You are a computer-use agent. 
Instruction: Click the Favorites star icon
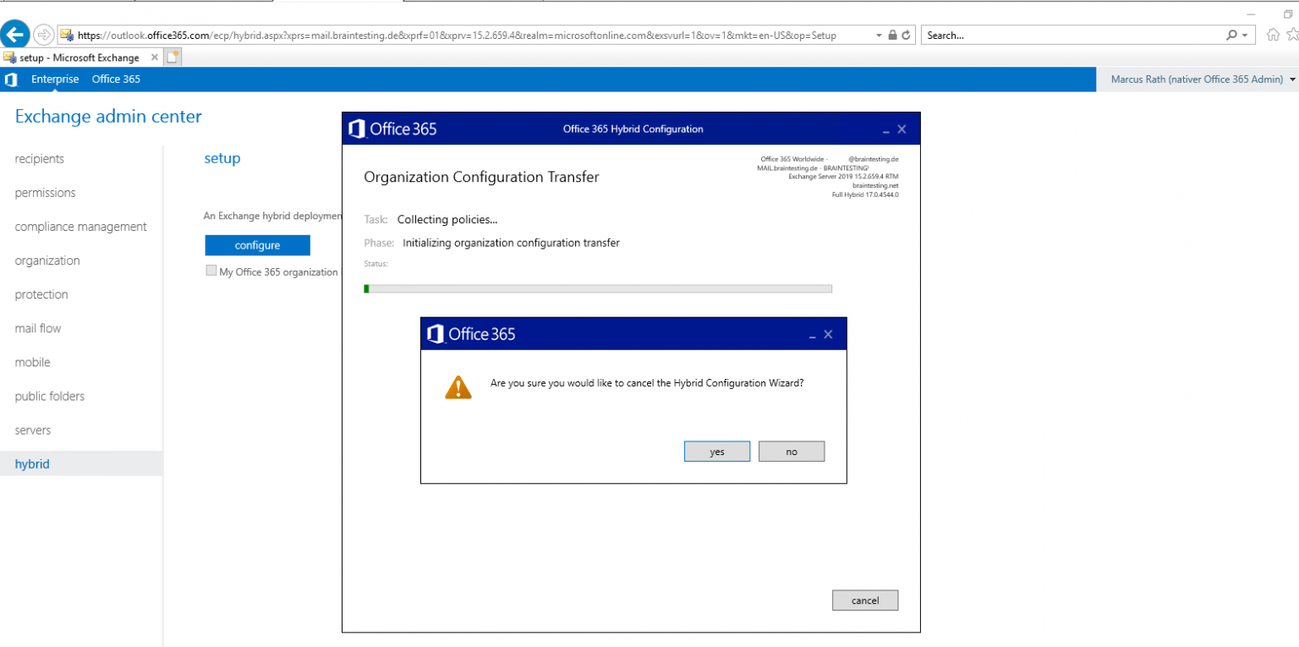[x=1291, y=35]
